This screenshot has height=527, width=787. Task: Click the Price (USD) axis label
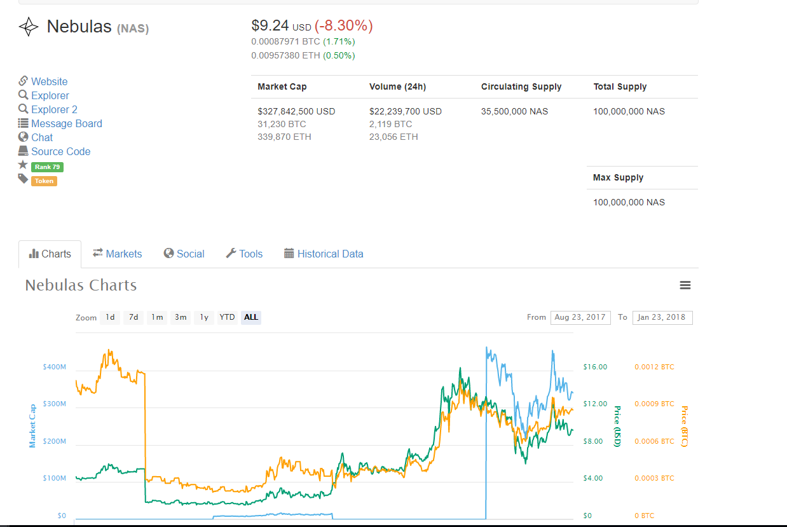point(617,426)
